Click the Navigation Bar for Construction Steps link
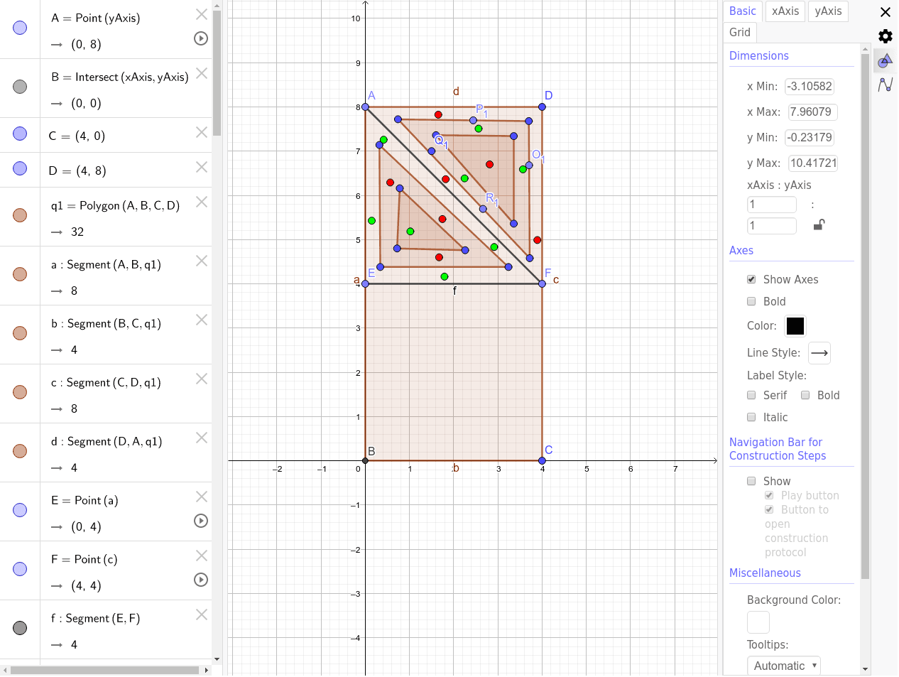Screen dimensions: 899x677 (775, 449)
